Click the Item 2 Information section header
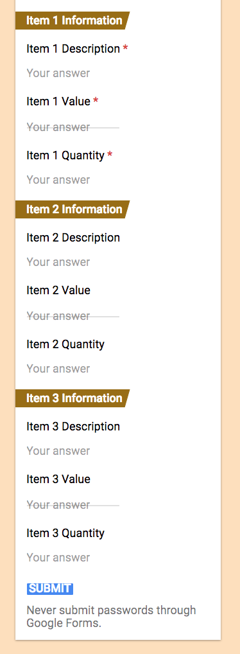This screenshot has width=240, height=654. (73, 209)
